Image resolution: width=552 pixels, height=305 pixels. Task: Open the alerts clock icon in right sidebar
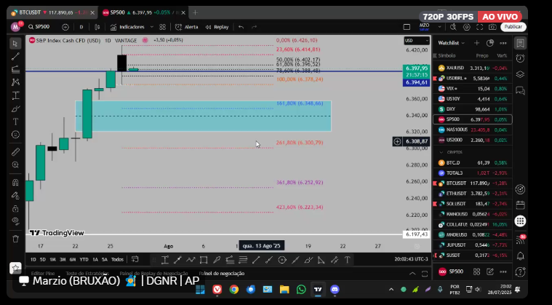pyautogui.click(x=520, y=58)
